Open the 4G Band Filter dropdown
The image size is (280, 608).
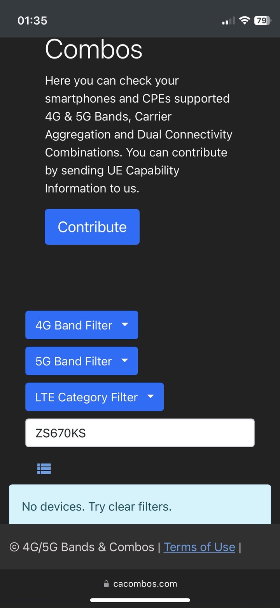pos(82,325)
